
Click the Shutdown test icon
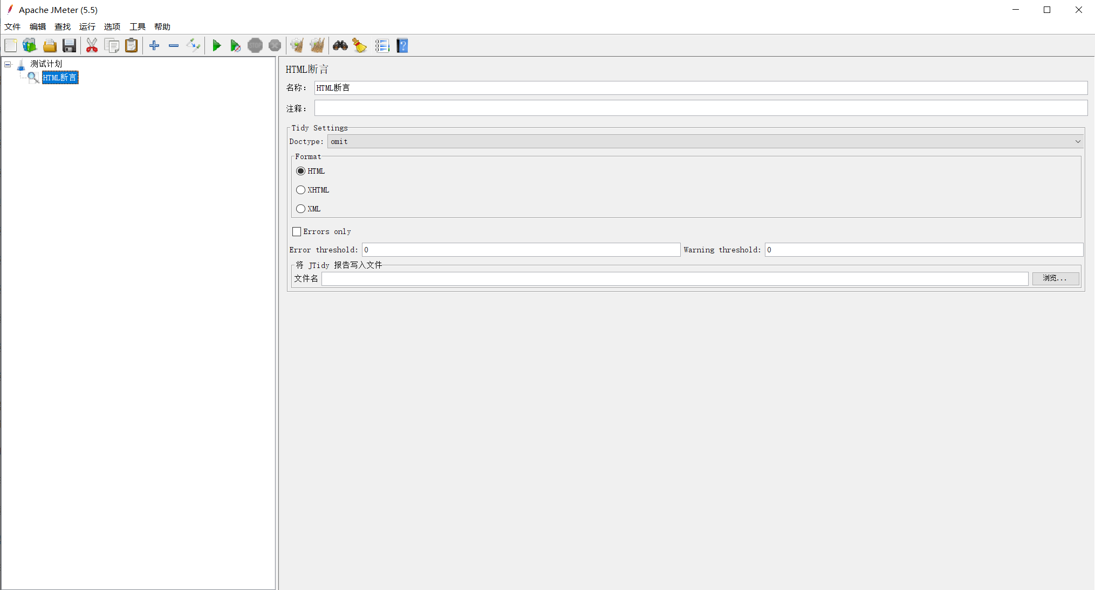pos(275,46)
